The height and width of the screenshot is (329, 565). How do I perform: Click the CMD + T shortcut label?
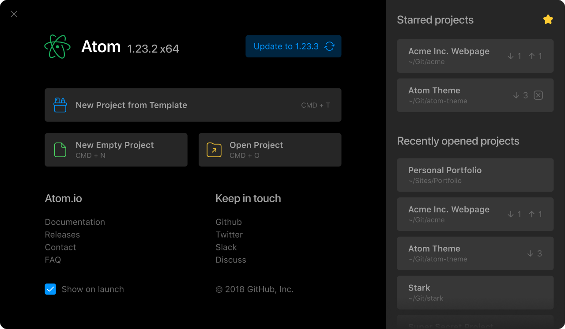click(316, 105)
